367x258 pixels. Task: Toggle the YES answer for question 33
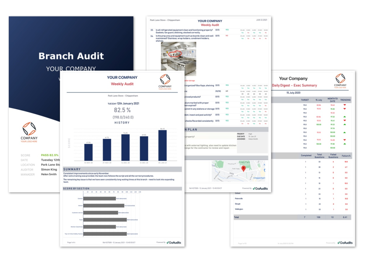click(227, 30)
